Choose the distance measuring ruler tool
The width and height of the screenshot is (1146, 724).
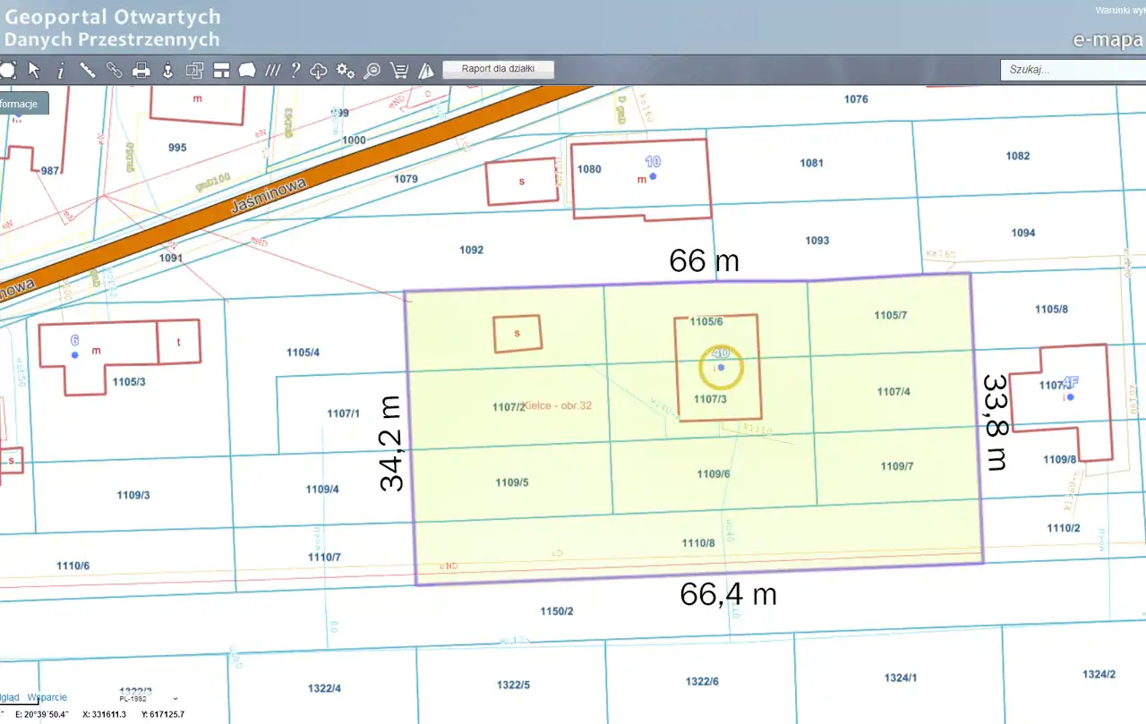click(88, 70)
